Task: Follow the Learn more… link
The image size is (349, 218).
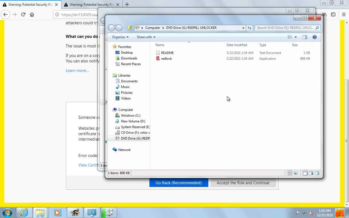Action: pos(77,71)
